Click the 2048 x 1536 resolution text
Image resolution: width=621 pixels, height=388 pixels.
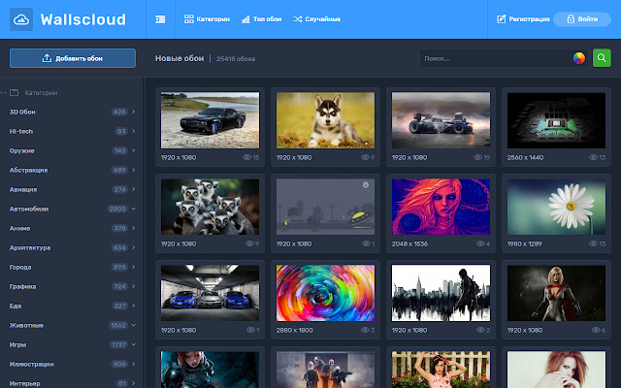[409, 243]
